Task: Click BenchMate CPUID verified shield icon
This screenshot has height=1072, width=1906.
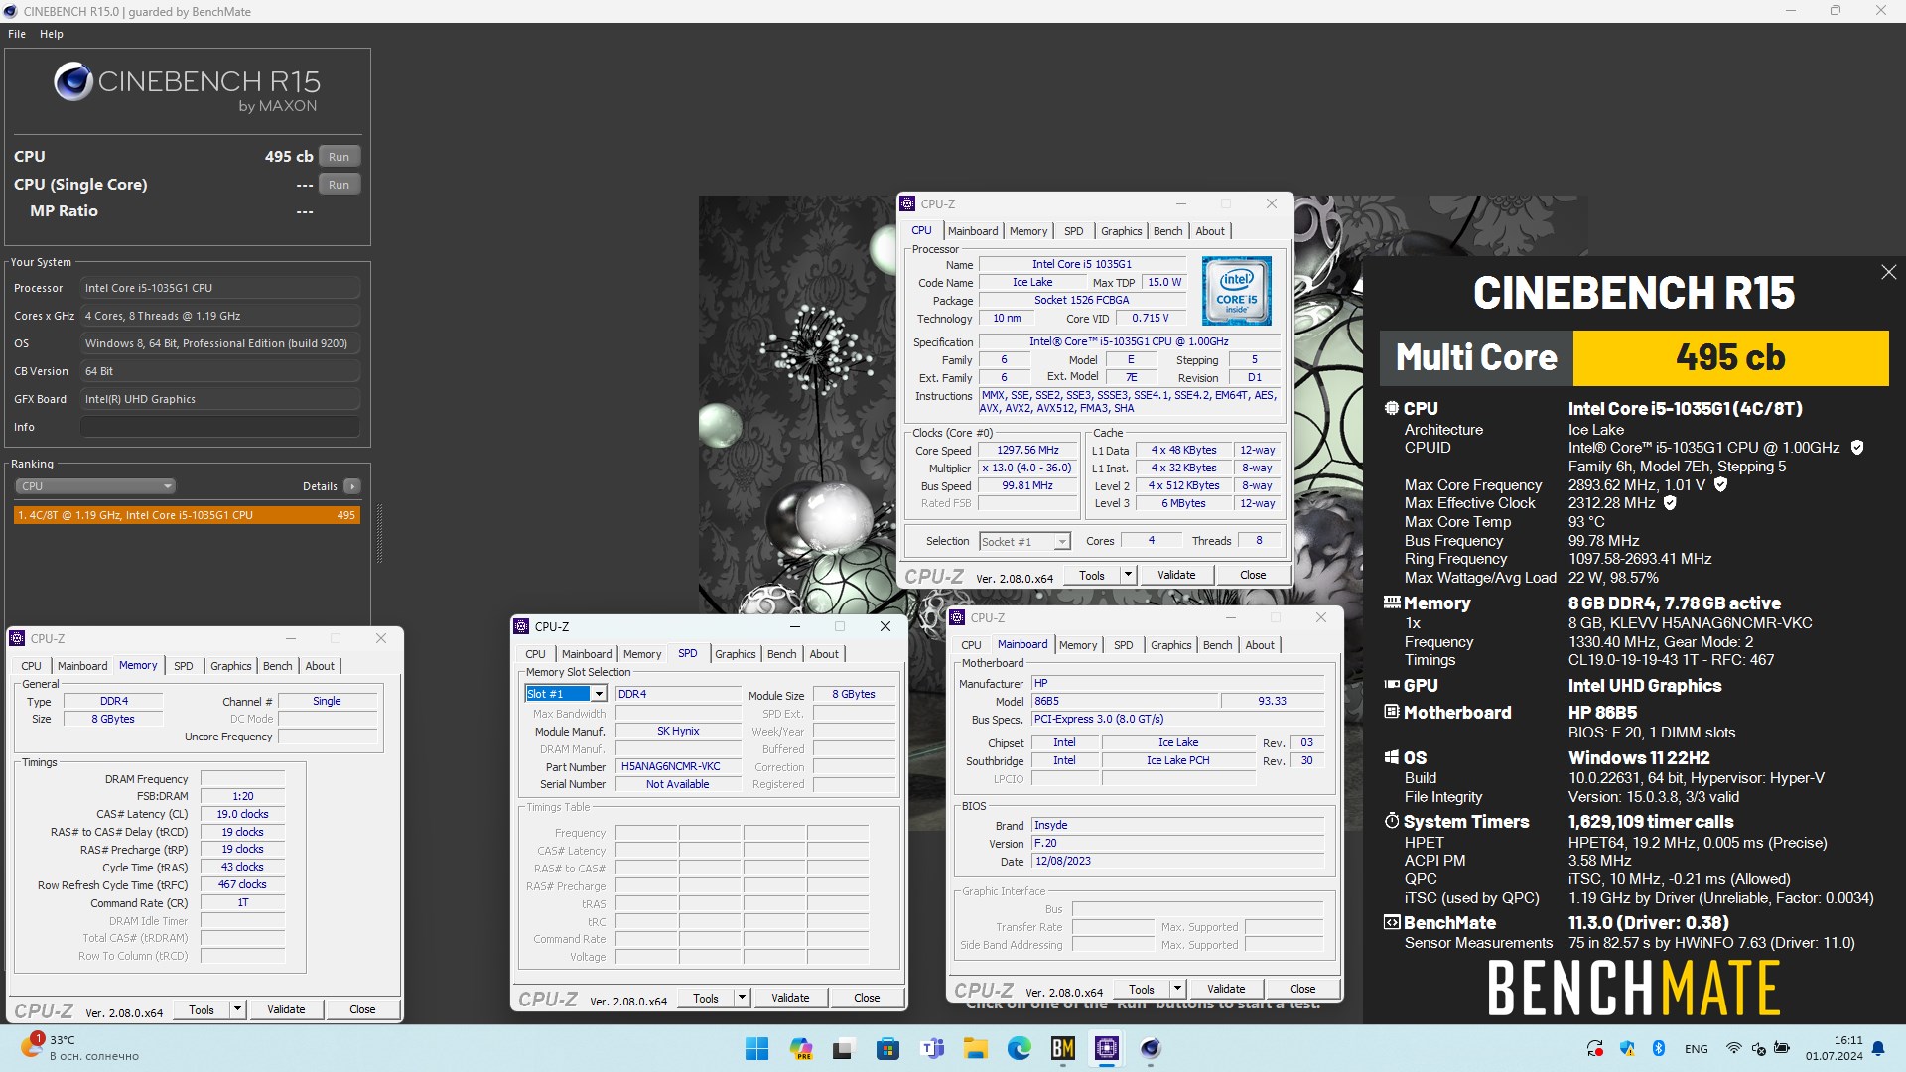Action: pyautogui.click(x=1857, y=448)
